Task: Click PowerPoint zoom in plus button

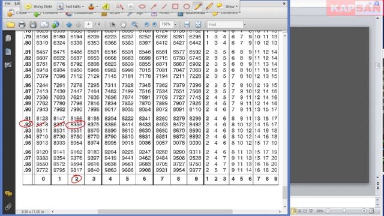Action: point(364,211)
